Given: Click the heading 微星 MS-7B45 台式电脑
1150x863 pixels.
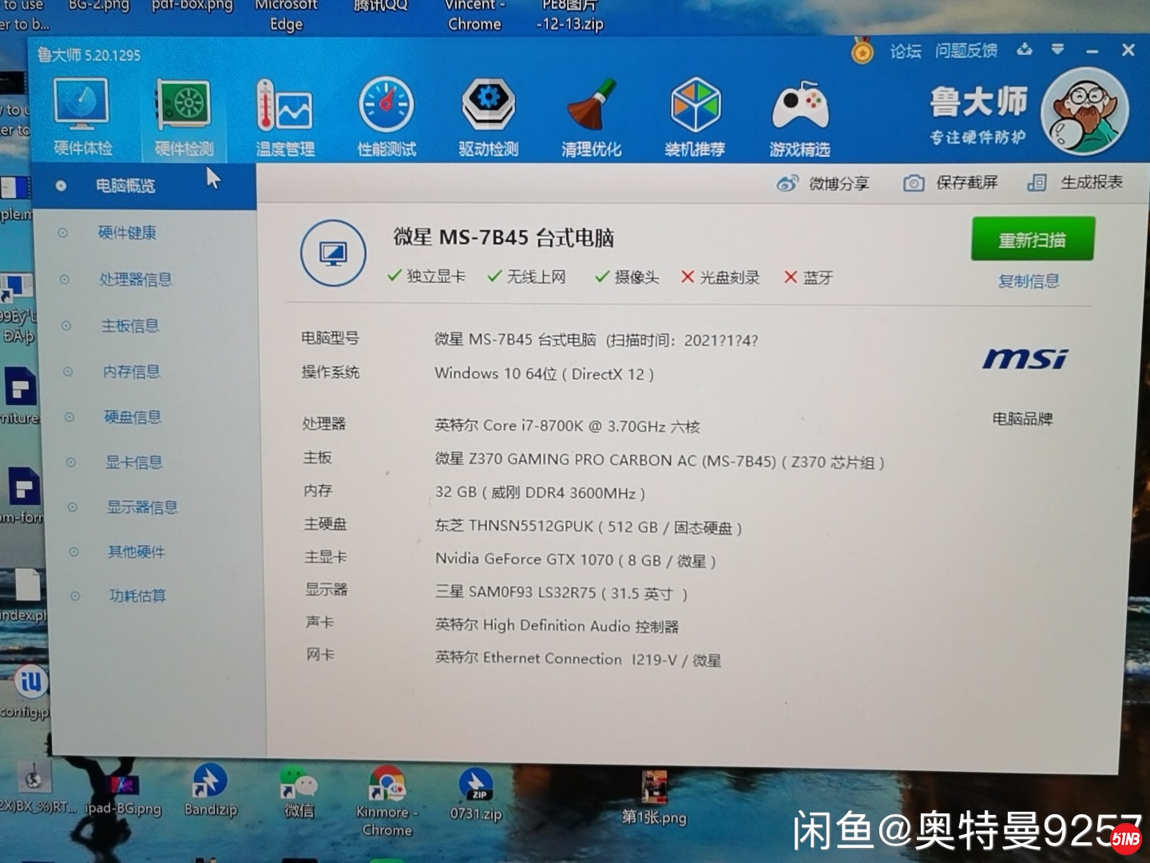Looking at the screenshot, I should pos(504,237).
